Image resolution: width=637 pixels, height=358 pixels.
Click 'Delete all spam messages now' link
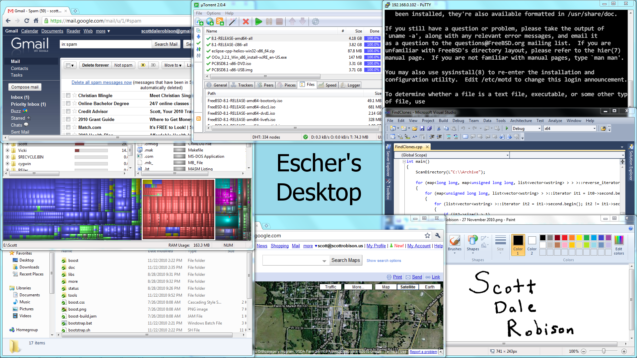[102, 83]
